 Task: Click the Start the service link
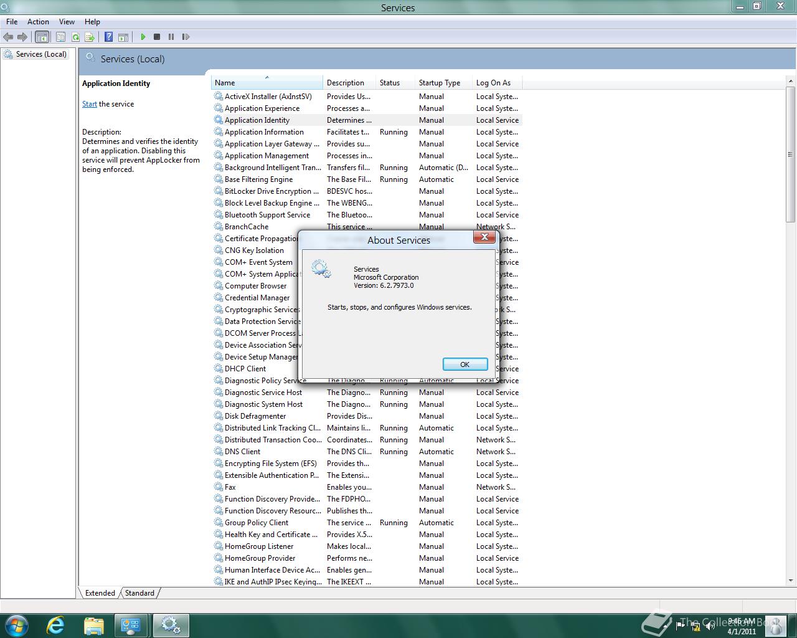click(90, 104)
